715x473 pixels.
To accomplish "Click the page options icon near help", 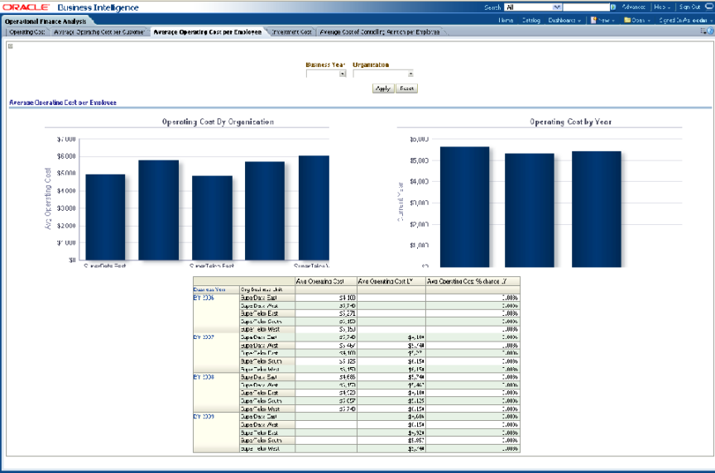I will tap(703, 31).
